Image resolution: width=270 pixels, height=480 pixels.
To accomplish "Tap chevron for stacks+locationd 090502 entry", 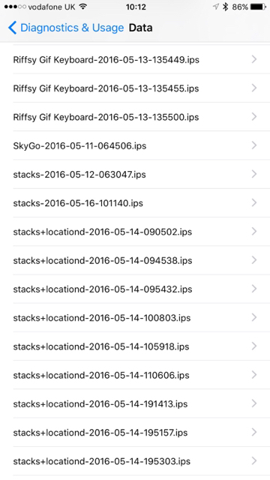I will [x=254, y=231].
